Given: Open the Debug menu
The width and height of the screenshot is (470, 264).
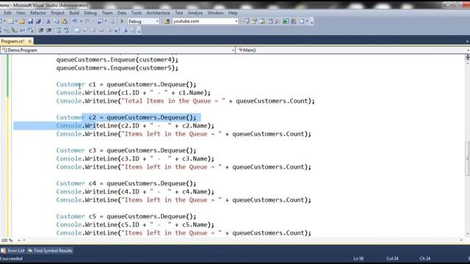Looking at the screenshot, I should tap(90, 13).
